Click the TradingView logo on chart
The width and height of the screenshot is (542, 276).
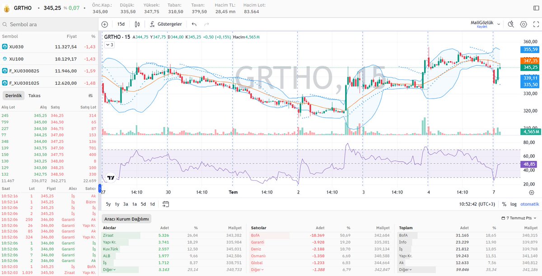[x=111, y=178]
